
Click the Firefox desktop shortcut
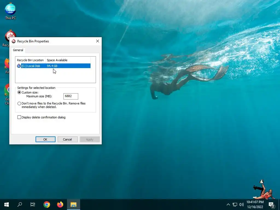[x=7, y=66]
